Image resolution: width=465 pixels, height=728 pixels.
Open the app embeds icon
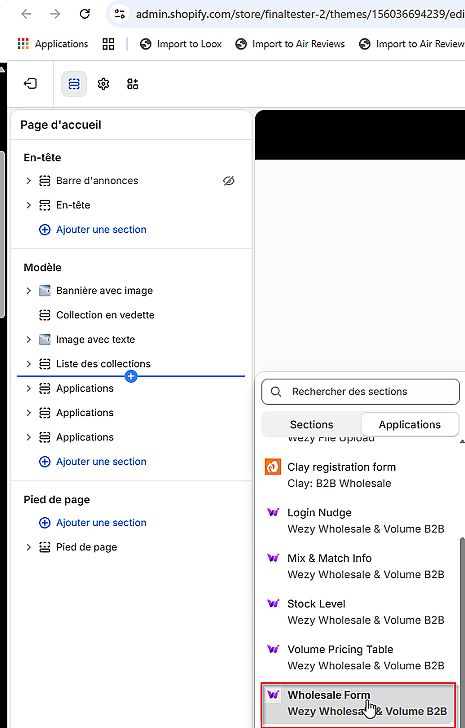click(x=133, y=84)
